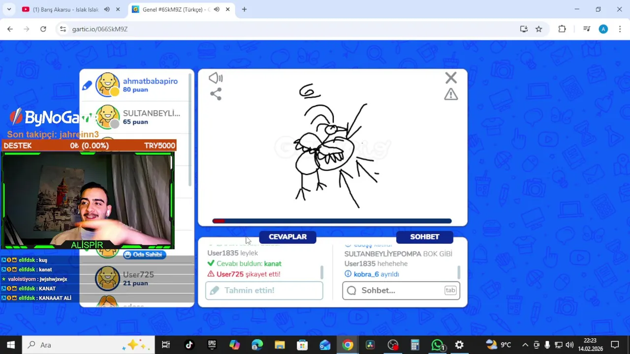Screen dimensions: 630x354
Task: Open Outlook from the taskbar
Action: pos(325,345)
